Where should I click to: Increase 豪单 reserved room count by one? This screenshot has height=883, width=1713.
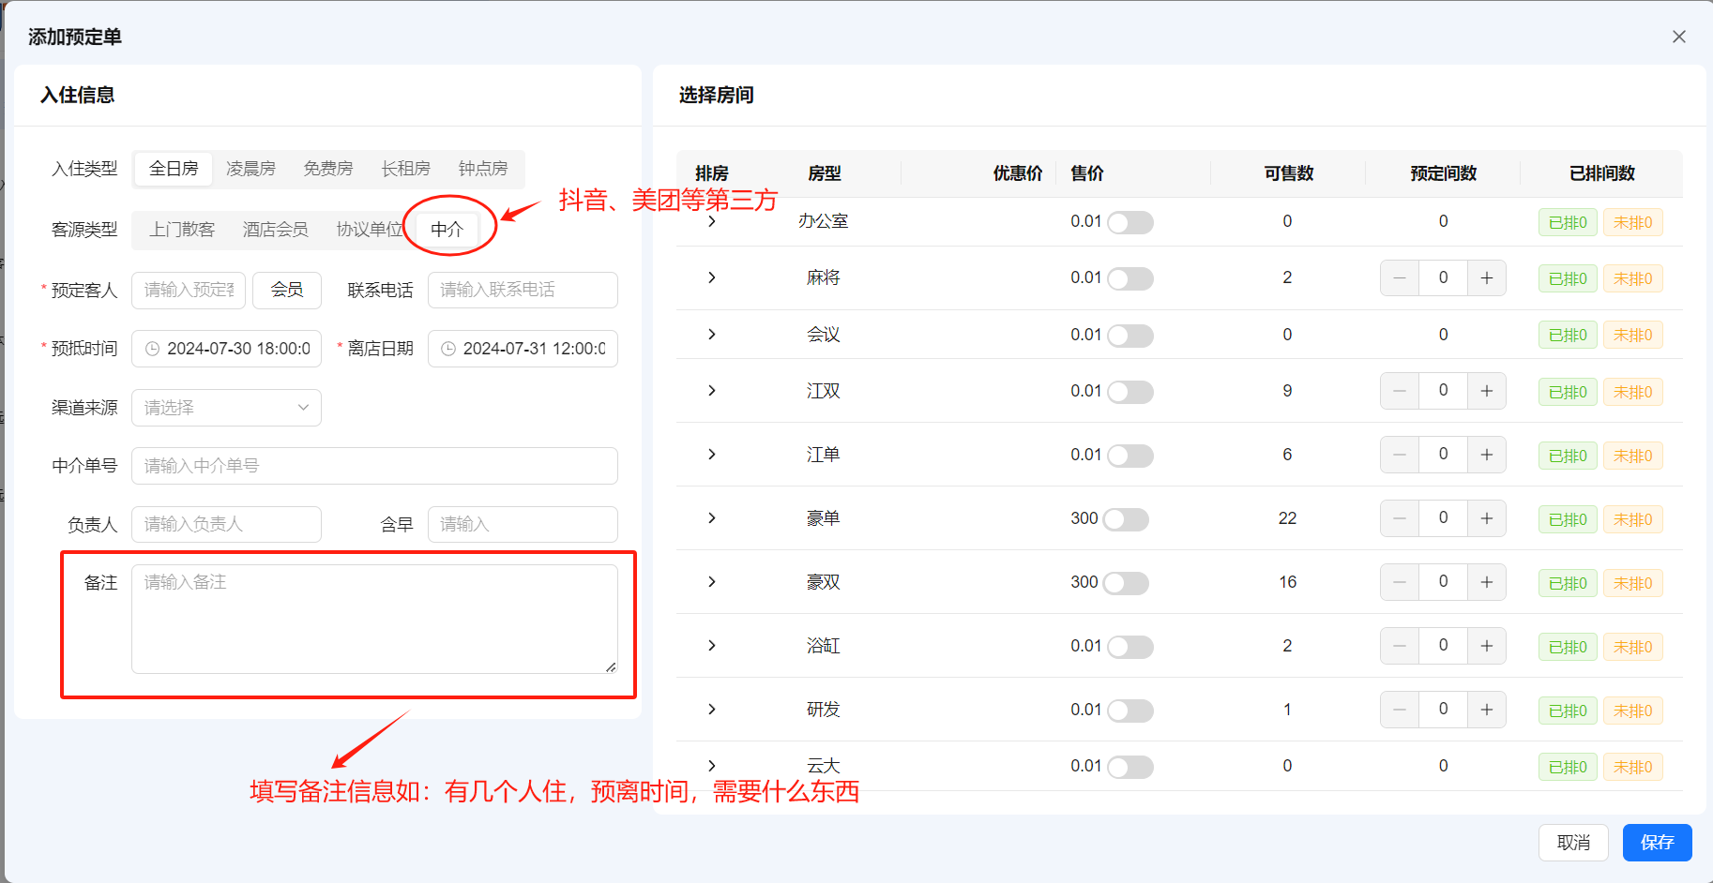(1486, 518)
